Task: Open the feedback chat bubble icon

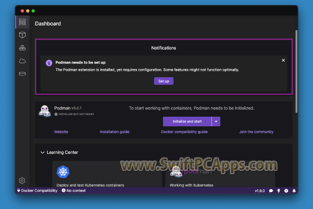Action: coord(271,191)
